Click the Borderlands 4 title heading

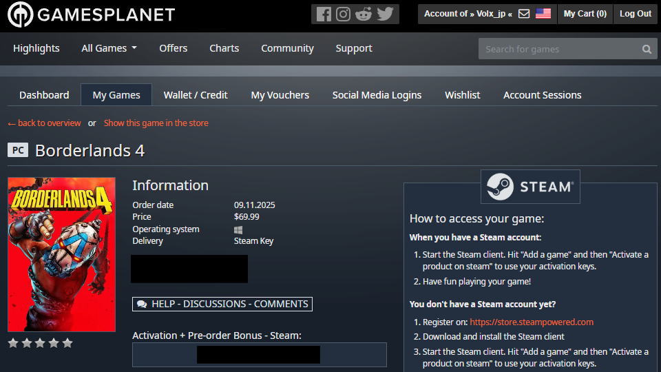(90, 151)
